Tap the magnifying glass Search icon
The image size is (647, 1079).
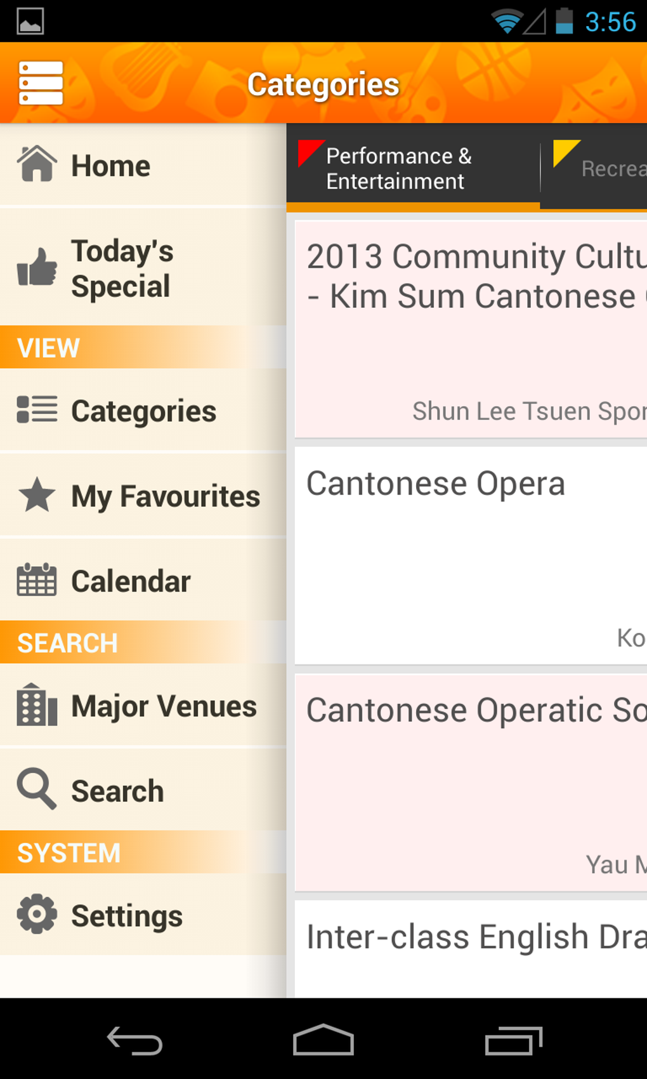[x=37, y=789]
